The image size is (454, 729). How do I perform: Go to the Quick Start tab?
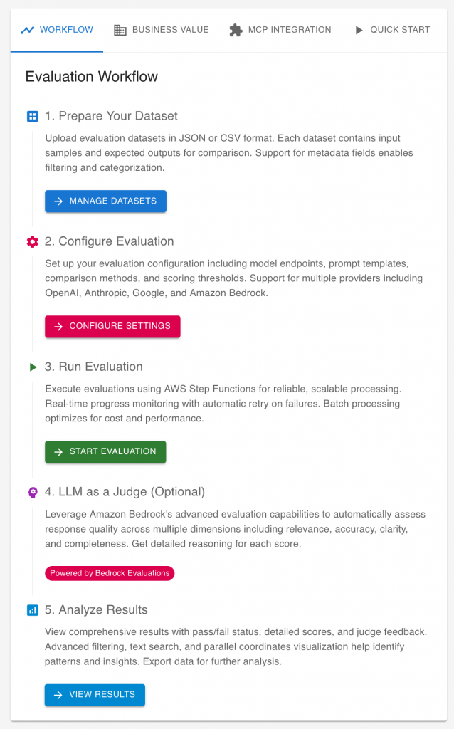click(x=391, y=30)
